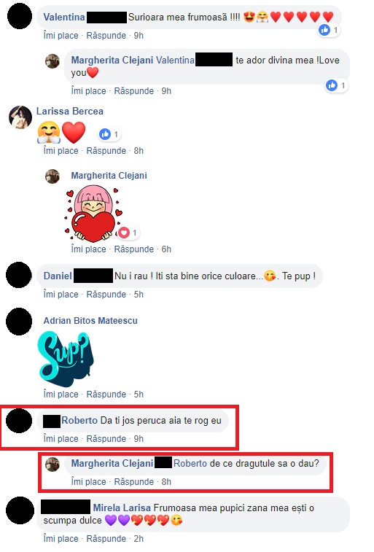The image size is (374, 552).
Task: Click Răspunde under Mirela Larisa's comment
Action: point(106,539)
